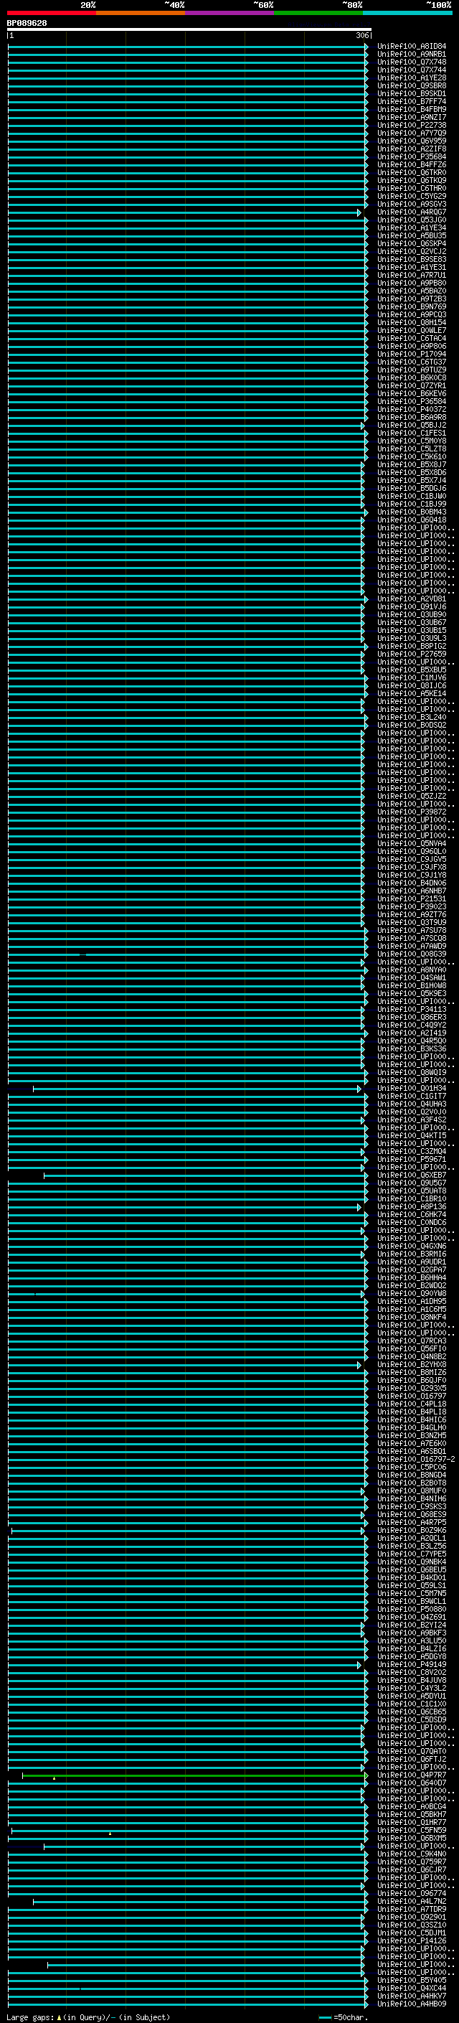
Task: Select hit label UniRef100_Q91VJ6
Action: [411, 607]
